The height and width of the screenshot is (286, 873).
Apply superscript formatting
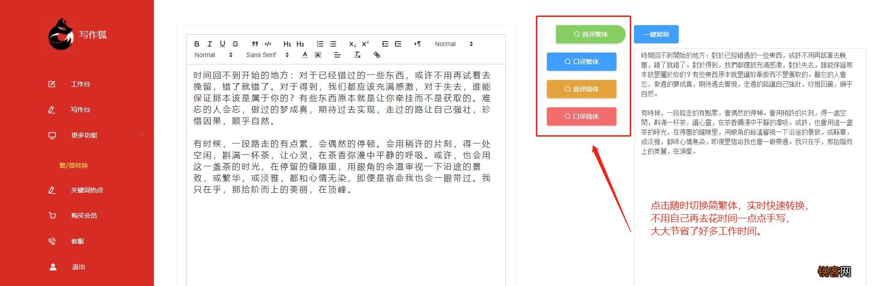366,44
